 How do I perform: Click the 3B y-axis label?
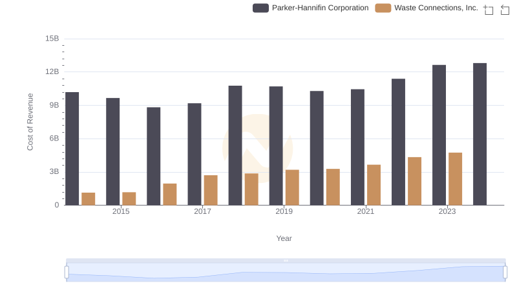point(54,171)
